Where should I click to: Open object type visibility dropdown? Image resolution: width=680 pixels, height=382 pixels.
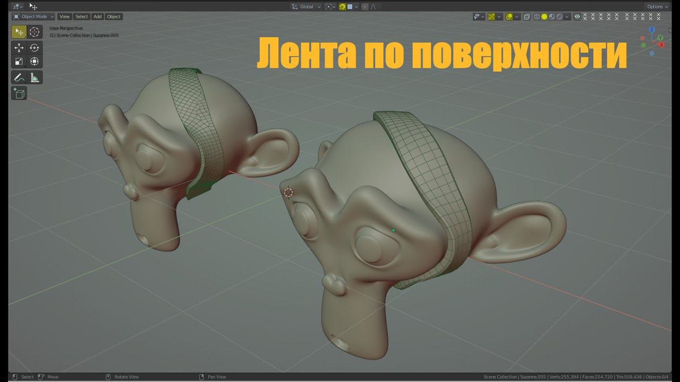(480, 16)
